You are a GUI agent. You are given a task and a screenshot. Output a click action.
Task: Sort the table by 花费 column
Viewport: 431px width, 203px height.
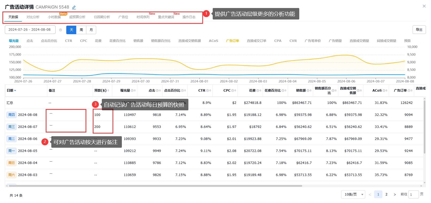pos(260,91)
